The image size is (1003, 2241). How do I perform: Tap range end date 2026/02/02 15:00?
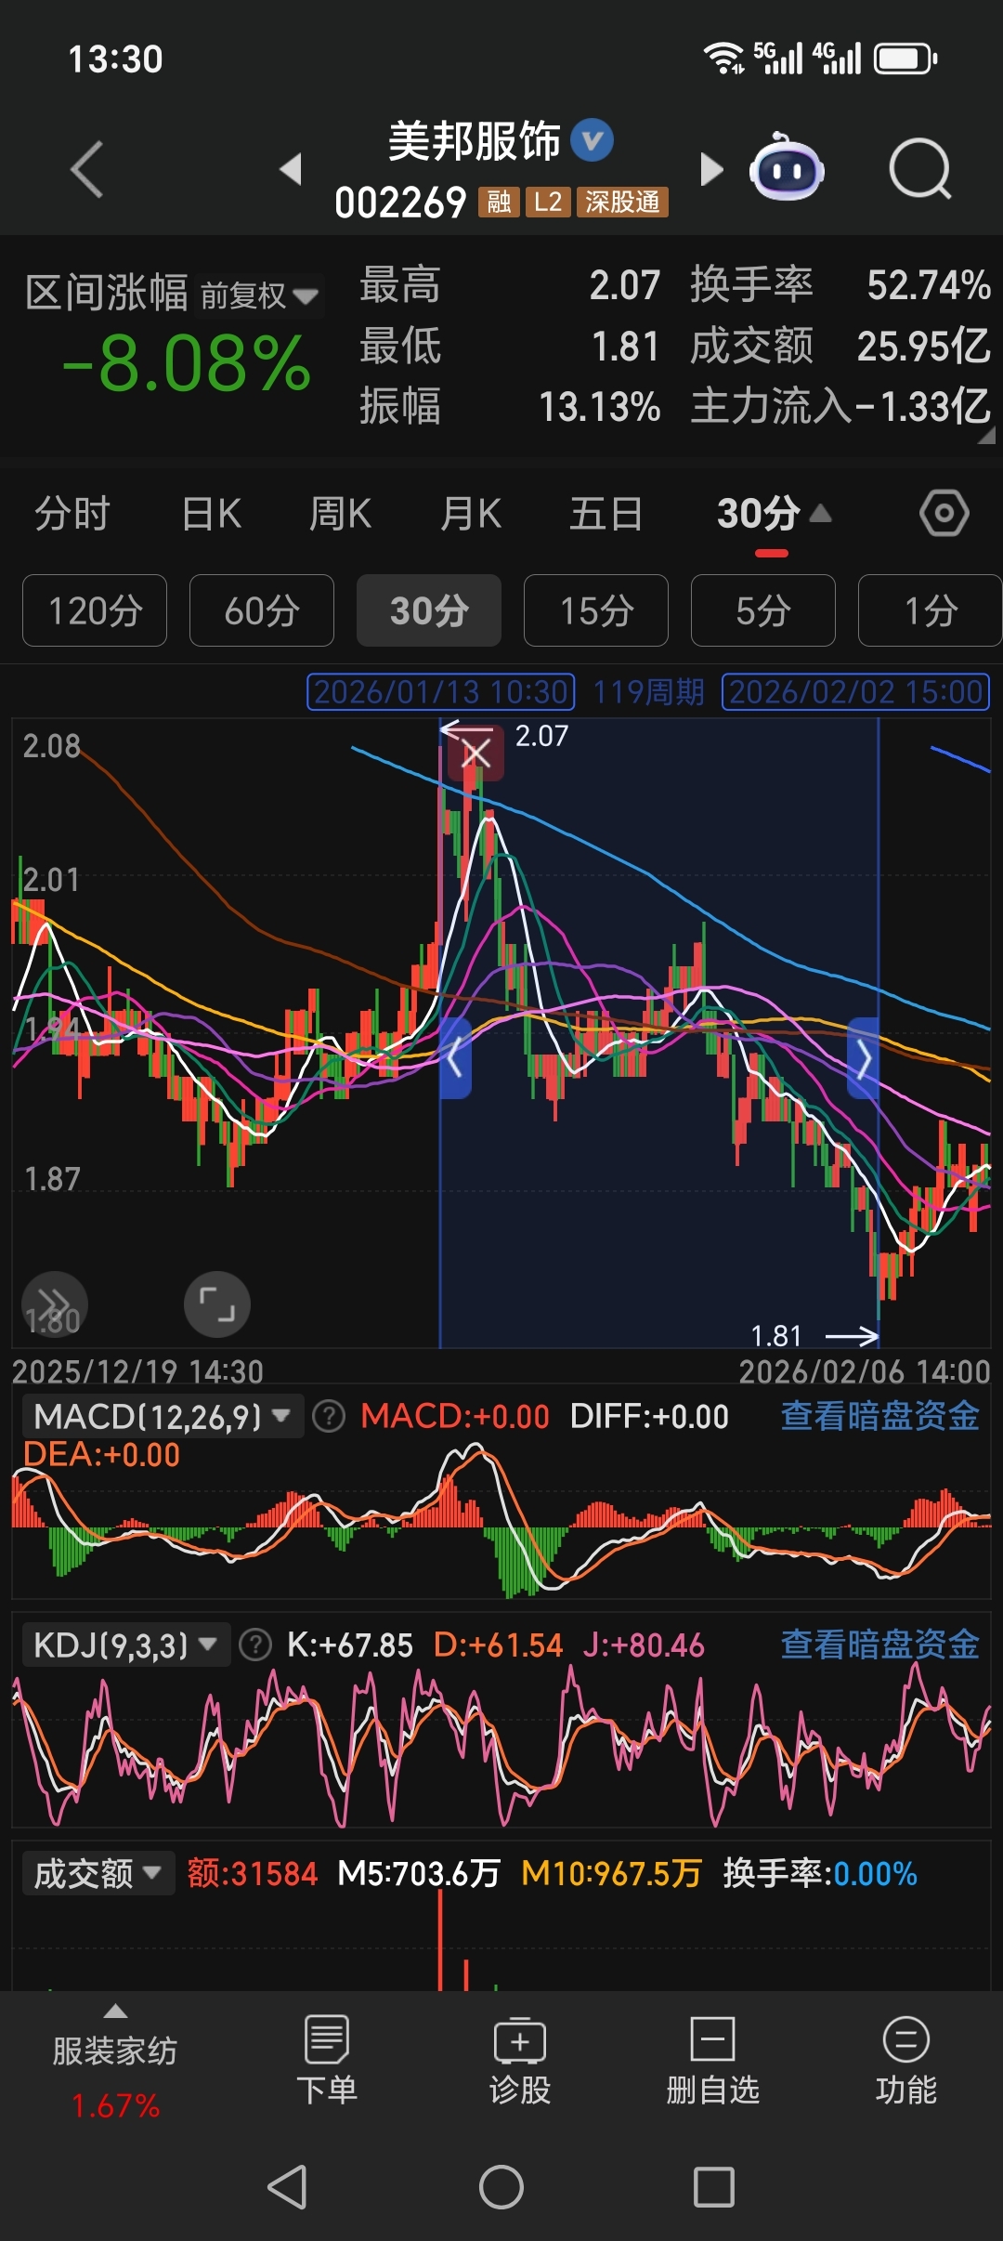856,692
